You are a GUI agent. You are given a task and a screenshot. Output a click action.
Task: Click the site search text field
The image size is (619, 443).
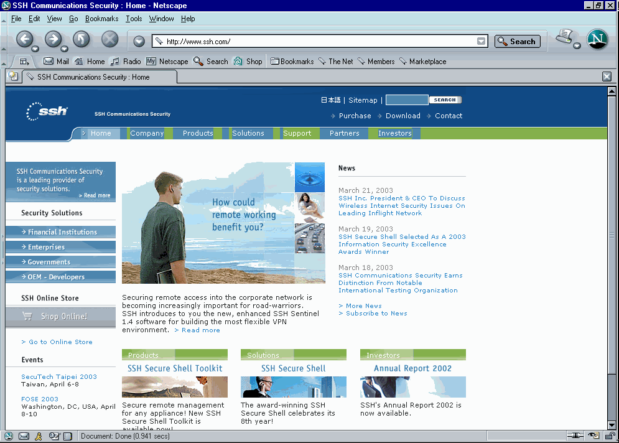click(x=406, y=100)
